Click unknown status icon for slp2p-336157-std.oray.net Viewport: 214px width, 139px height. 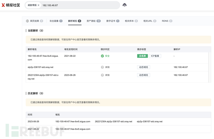102,67
